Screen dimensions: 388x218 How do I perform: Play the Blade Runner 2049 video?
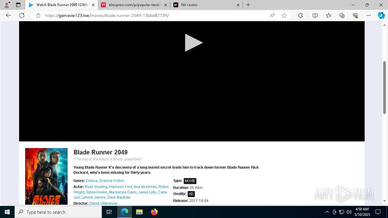(194, 43)
